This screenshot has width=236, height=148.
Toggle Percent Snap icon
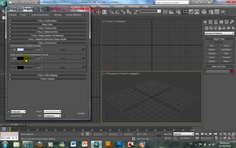123,12
